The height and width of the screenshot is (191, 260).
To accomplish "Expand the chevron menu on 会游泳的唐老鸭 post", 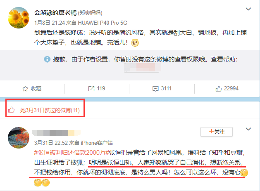I will (x=248, y=9).
